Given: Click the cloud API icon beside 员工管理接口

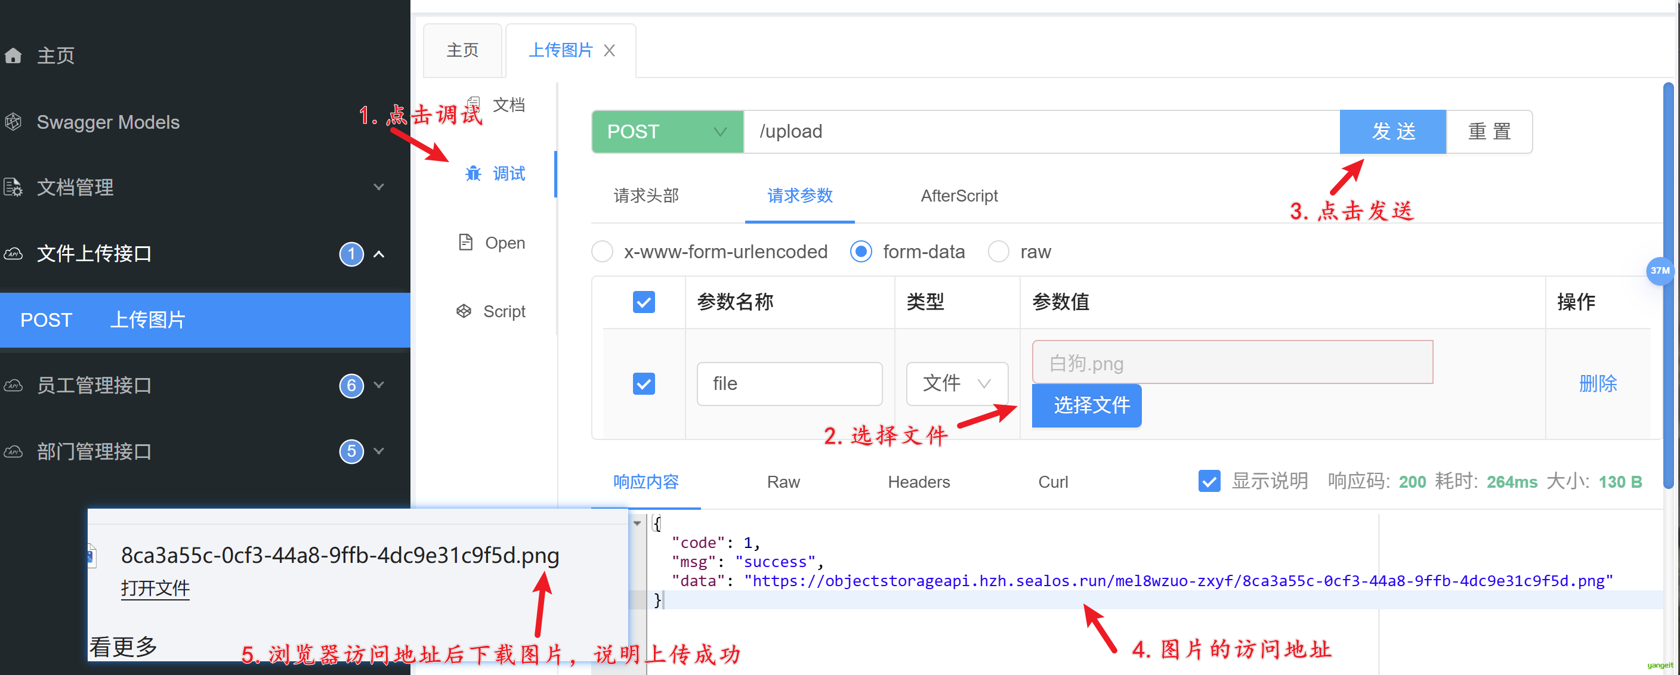Looking at the screenshot, I should pyautogui.click(x=13, y=385).
